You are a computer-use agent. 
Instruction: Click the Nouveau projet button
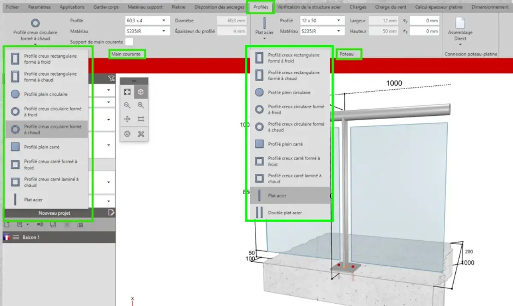[x=54, y=213]
